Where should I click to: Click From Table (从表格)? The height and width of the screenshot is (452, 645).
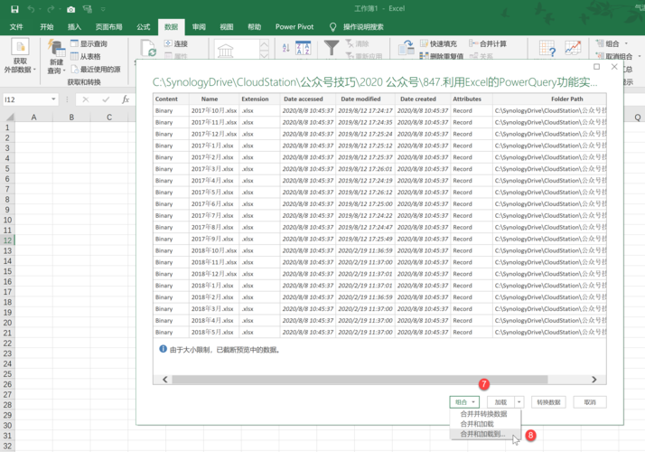click(86, 56)
